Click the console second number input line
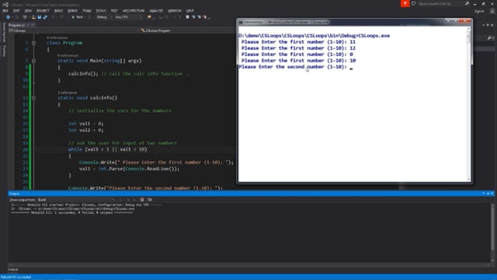The height and width of the screenshot is (280, 497). point(295,67)
